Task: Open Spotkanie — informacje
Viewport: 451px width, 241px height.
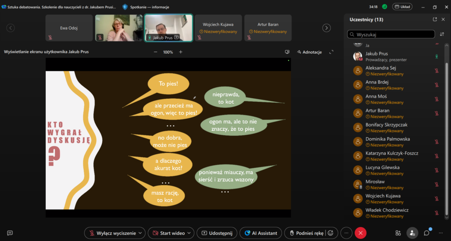Action: click(x=145, y=7)
